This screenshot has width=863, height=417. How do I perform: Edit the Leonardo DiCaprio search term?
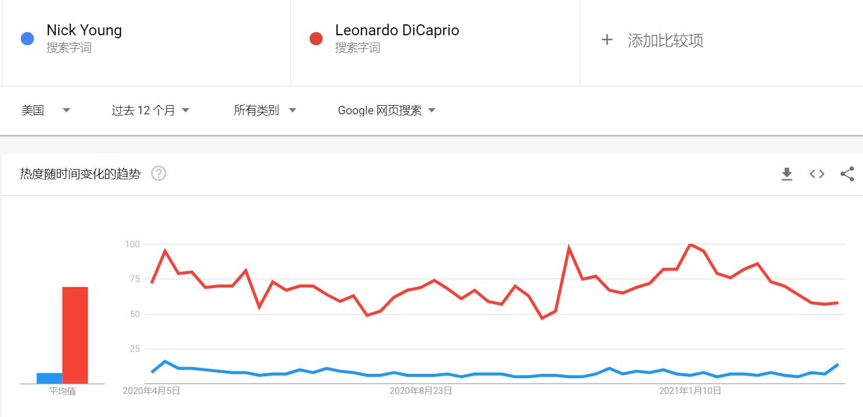[397, 30]
